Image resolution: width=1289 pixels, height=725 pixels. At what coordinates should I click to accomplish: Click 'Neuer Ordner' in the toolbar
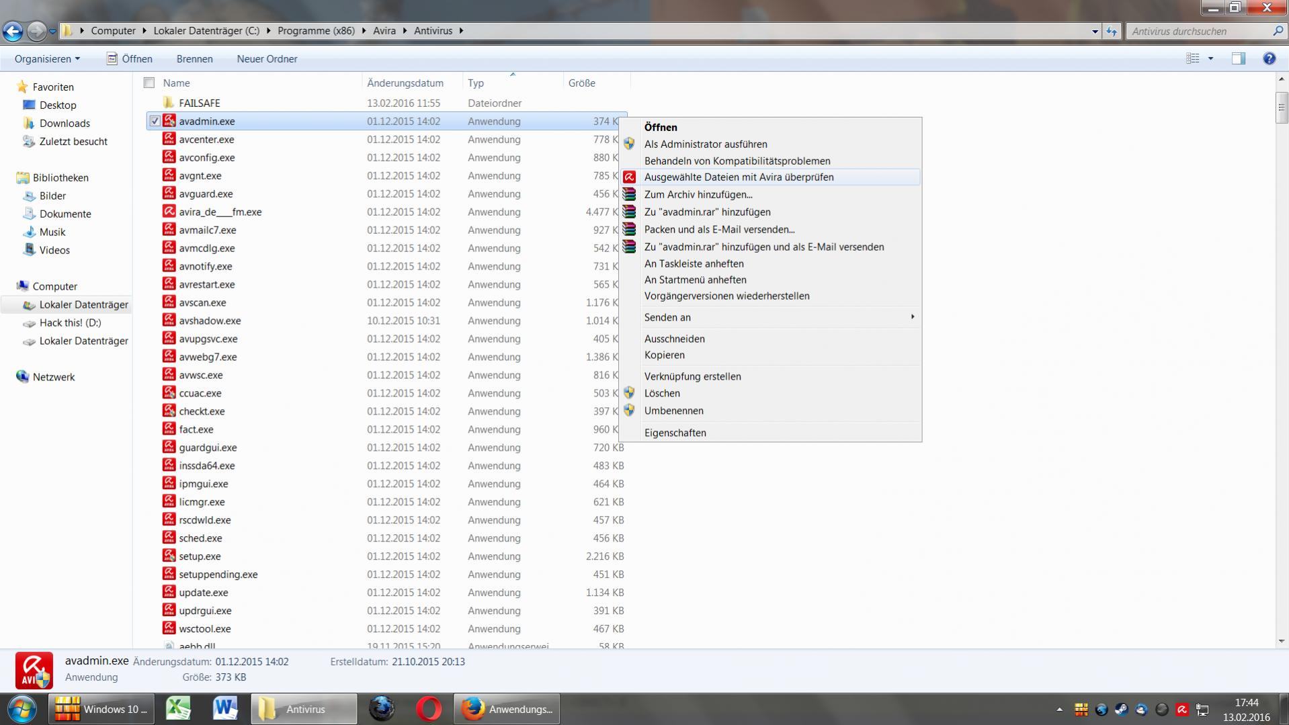tap(267, 59)
